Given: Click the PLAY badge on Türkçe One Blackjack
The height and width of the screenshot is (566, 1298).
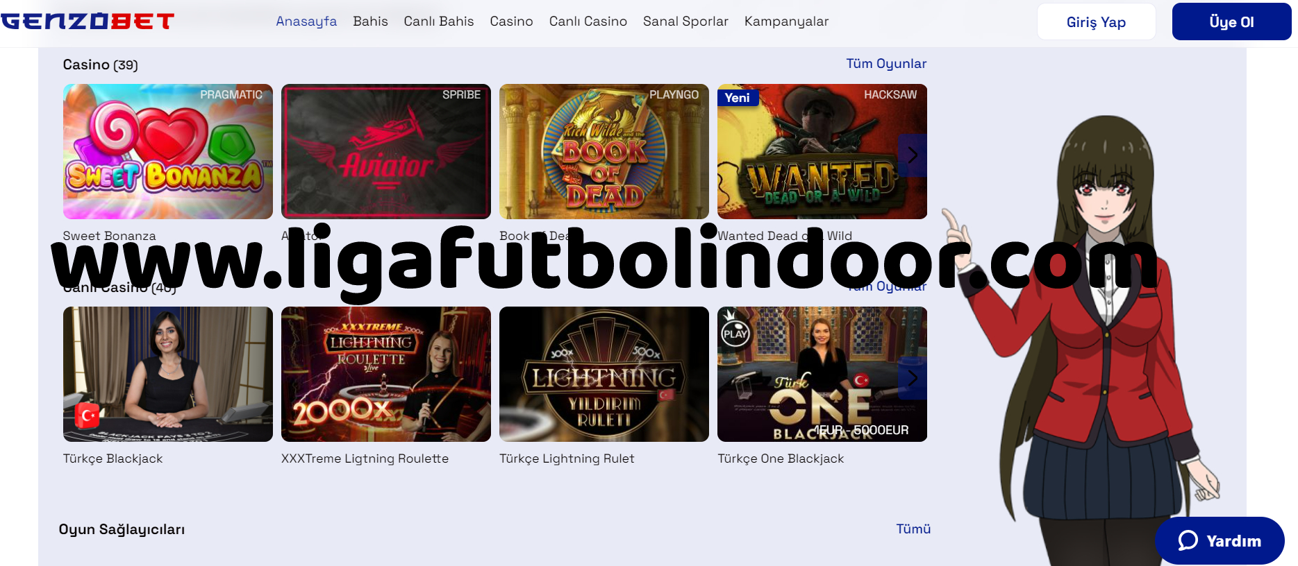Looking at the screenshot, I should tap(735, 333).
